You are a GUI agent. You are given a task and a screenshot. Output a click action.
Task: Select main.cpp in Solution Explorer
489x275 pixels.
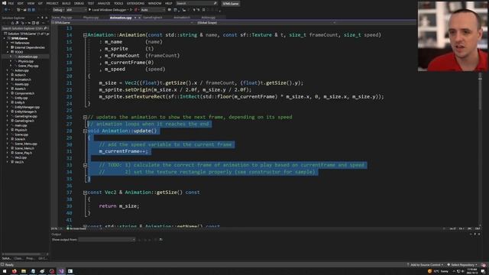click(21, 125)
